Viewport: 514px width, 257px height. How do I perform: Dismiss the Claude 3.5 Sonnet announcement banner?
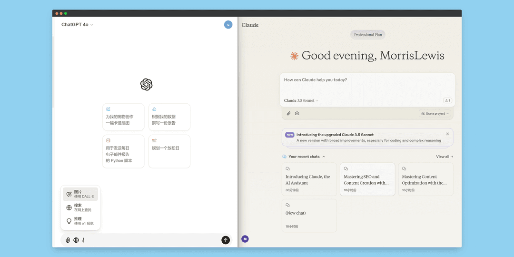tap(447, 134)
